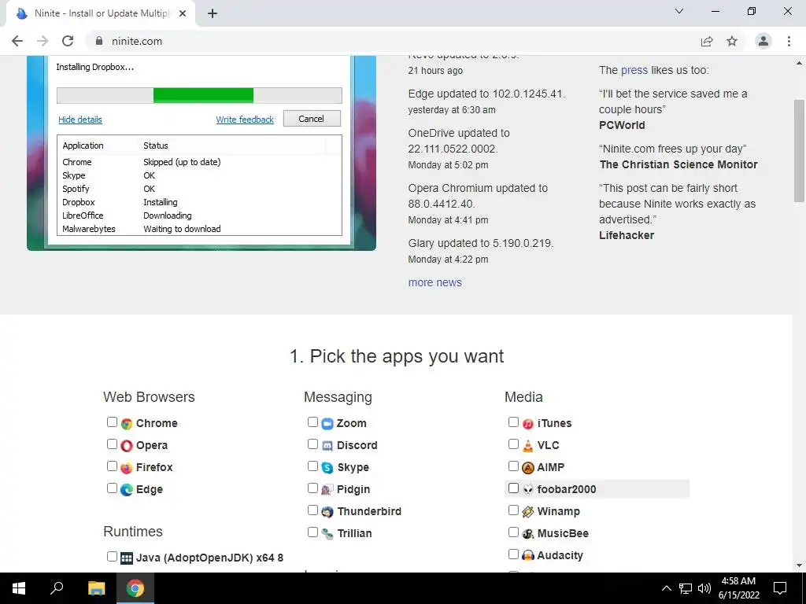The width and height of the screenshot is (806, 604).
Task: Select the iTunes checkbox
Action: (x=513, y=422)
